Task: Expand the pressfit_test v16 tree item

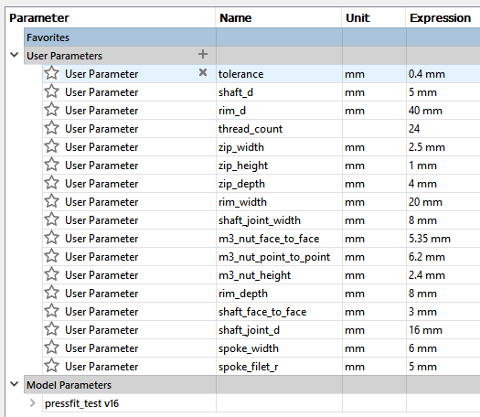Action: (32, 403)
